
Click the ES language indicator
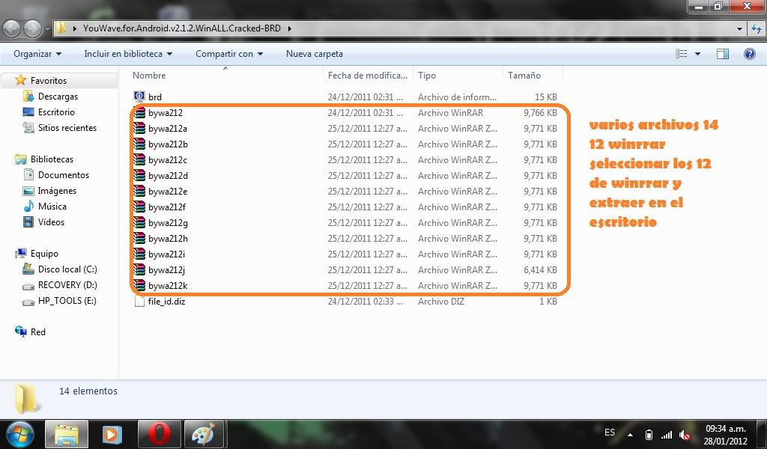pos(610,433)
